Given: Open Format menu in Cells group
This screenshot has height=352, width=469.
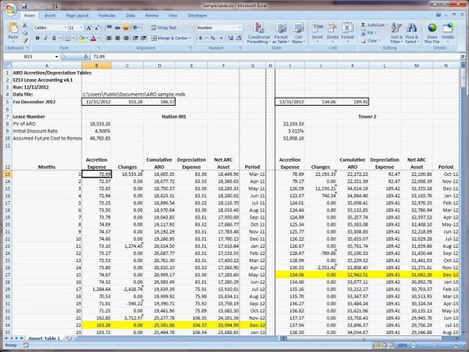Looking at the screenshot, I should (347, 33).
